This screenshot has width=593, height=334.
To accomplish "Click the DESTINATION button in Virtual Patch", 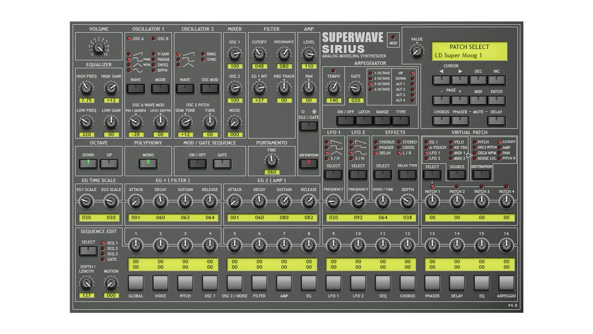I will [x=481, y=174].
